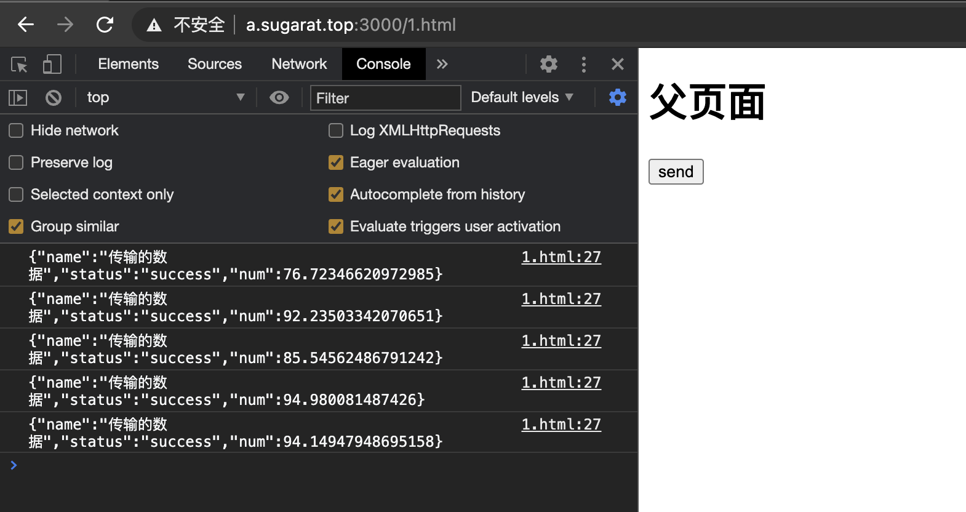Enable Selected context only checkbox
The height and width of the screenshot is (512, 966).
point(16,194)
